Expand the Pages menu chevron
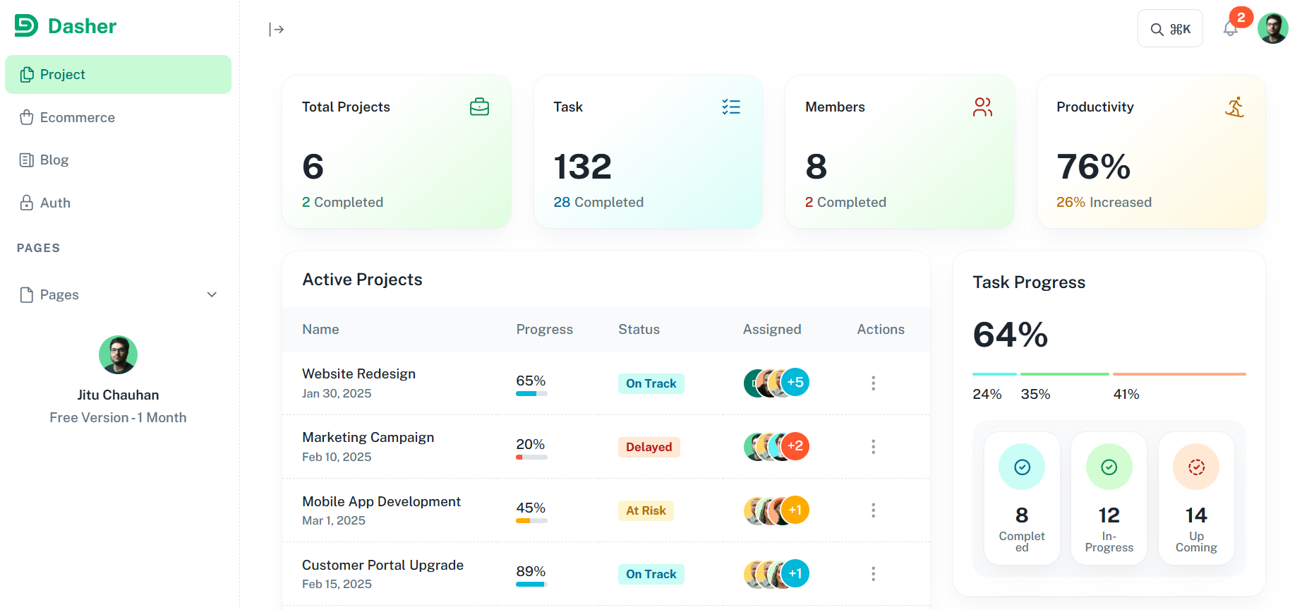 click(x=212, y=294)
